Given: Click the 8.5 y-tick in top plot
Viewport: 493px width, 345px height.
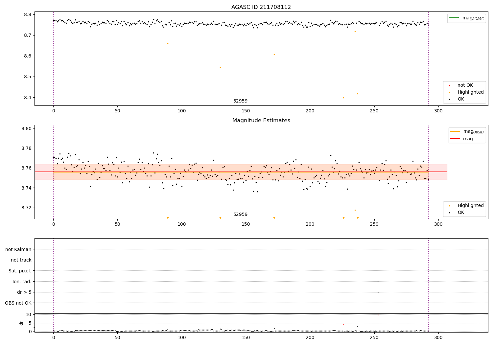Looking at the screenshot, I should [x=28, y=77].
